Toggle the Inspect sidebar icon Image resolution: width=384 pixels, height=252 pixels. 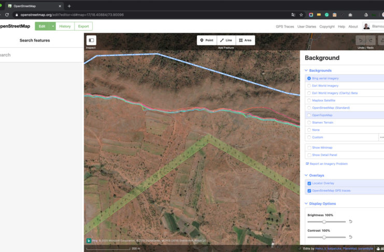pyautogui.click(x=91, y=40)
